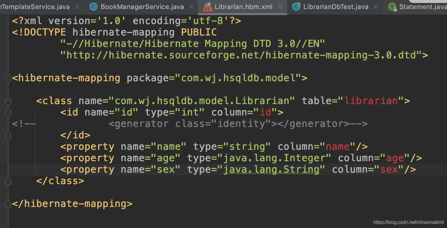
Task: Close the BookManagerService.java tab
Action: pyautogui.click(x=191, y=7)
